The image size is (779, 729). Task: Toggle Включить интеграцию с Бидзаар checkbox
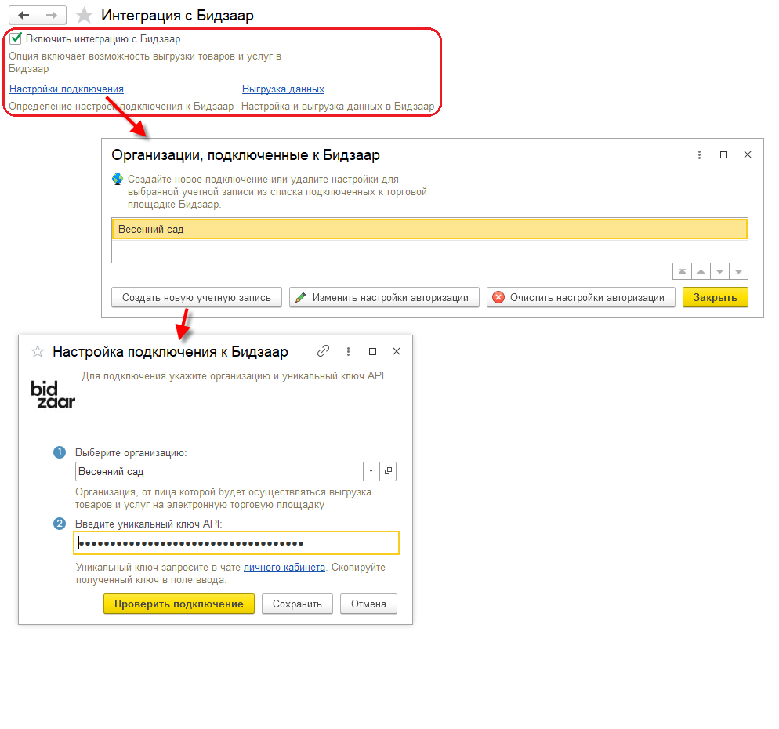[x=16, y=38]
